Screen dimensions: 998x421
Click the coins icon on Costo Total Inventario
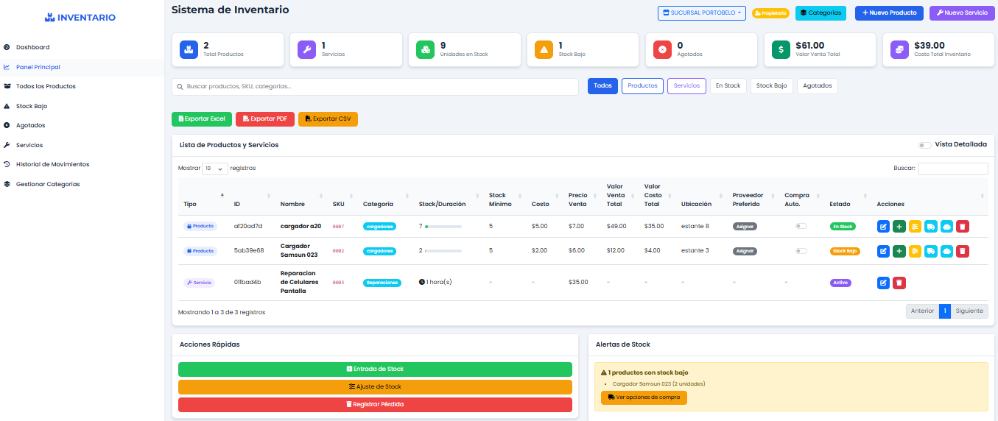pos(900,49)
